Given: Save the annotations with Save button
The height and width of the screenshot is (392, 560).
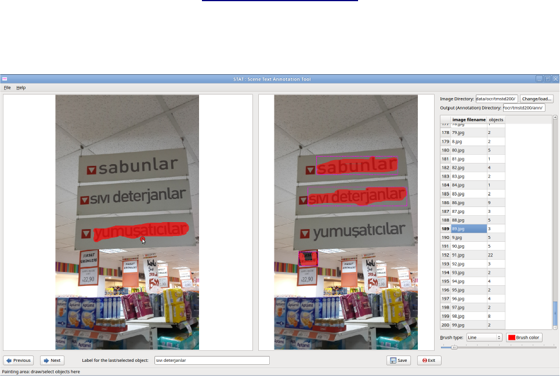Looking at the screenshot, I should (x=399, y=360).
